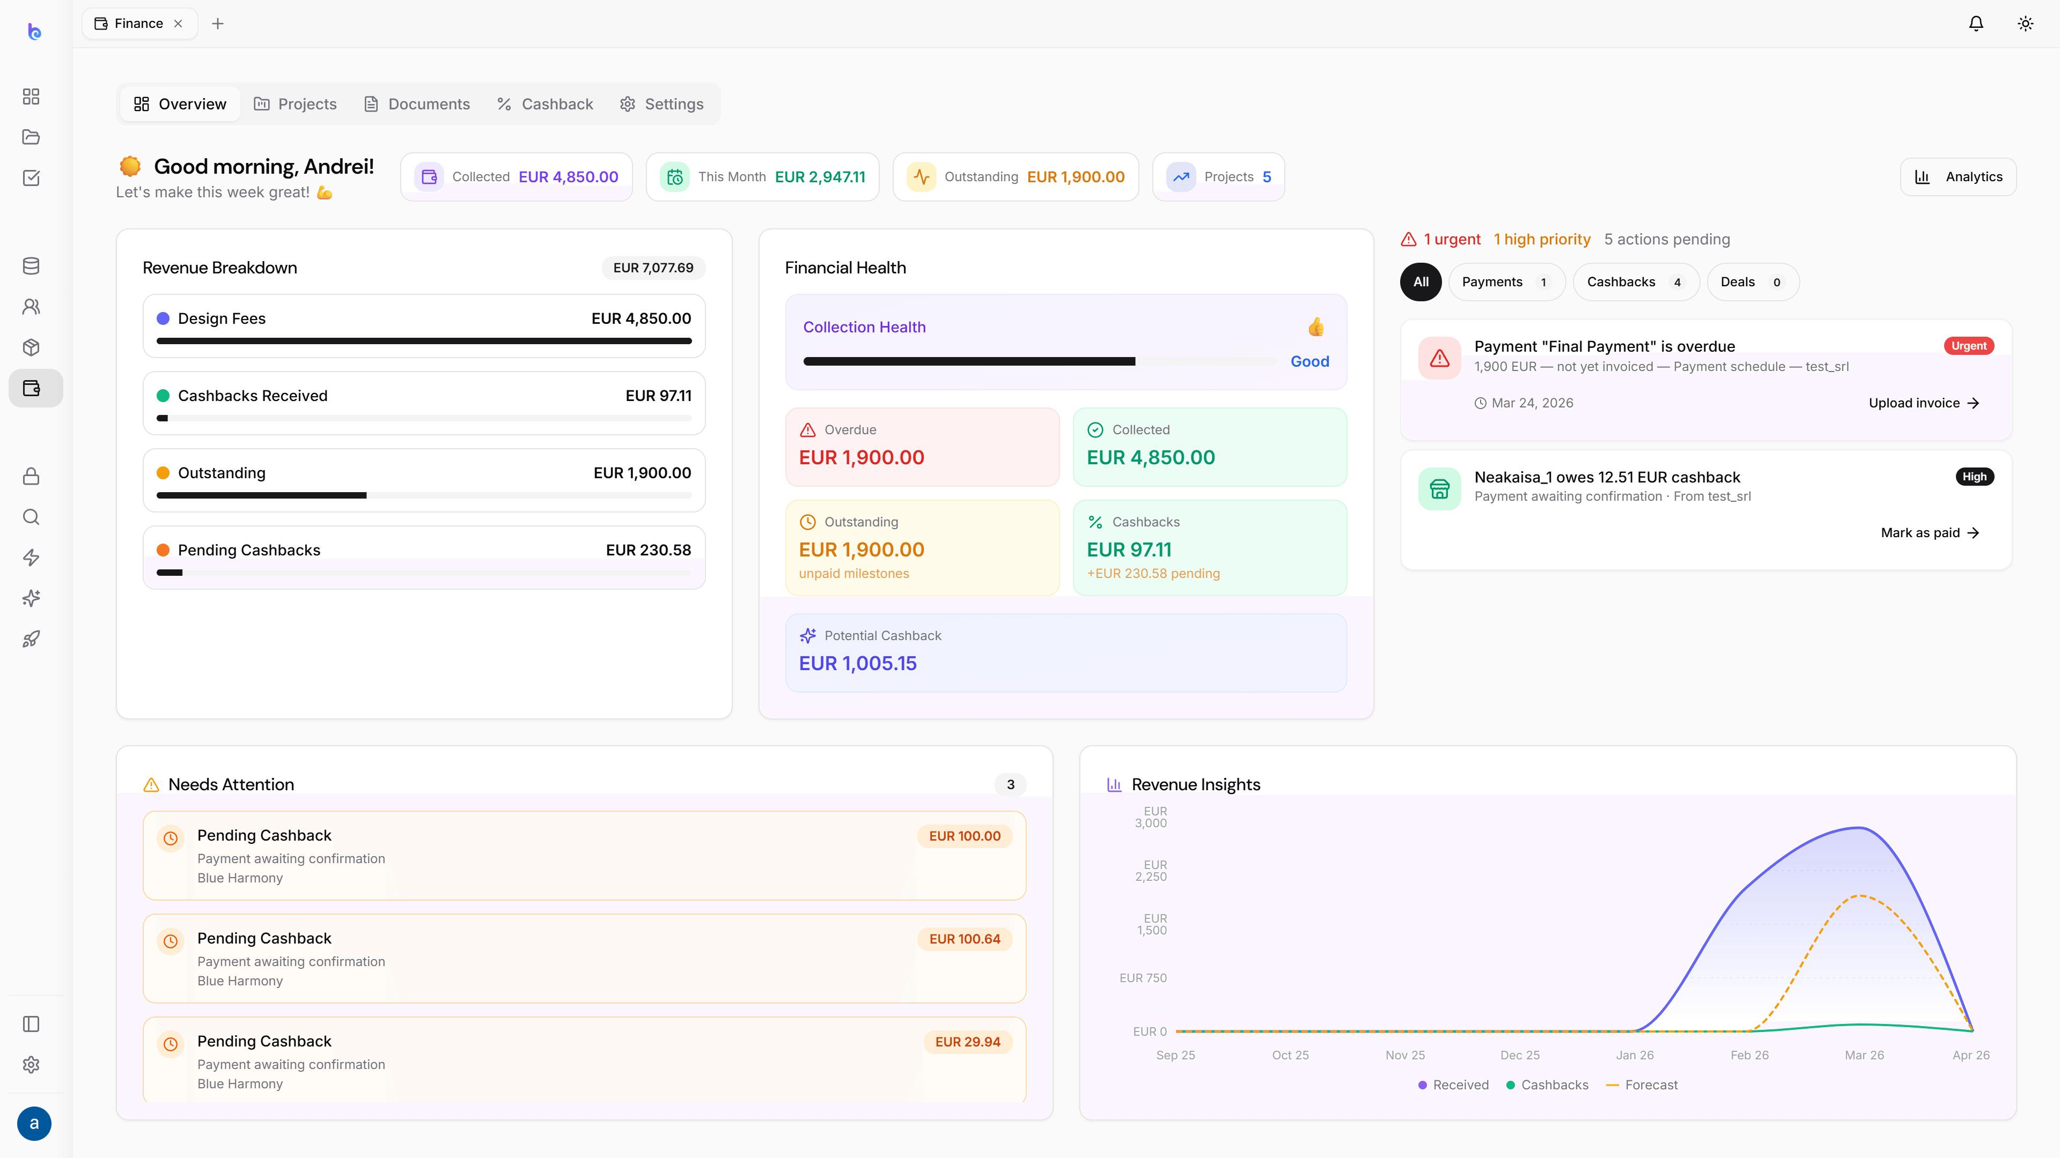This screenshot has width=2060, height=1158.
Task: Open the padlock icon in sidebar
Action: pos(31,476)
